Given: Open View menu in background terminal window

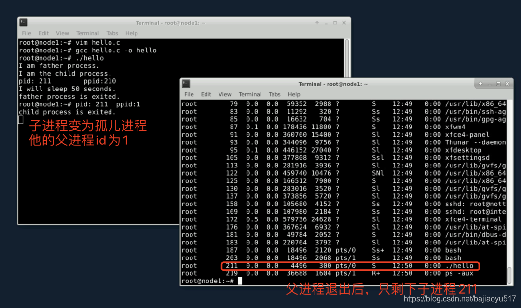Looking at the screenshot, I should coord(62,33).
